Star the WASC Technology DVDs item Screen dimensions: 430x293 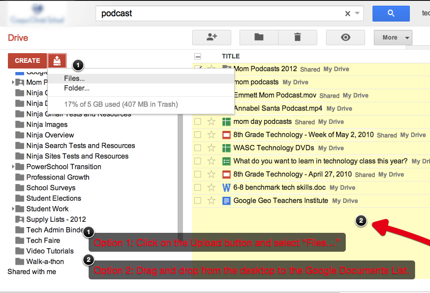coord(211,148)
